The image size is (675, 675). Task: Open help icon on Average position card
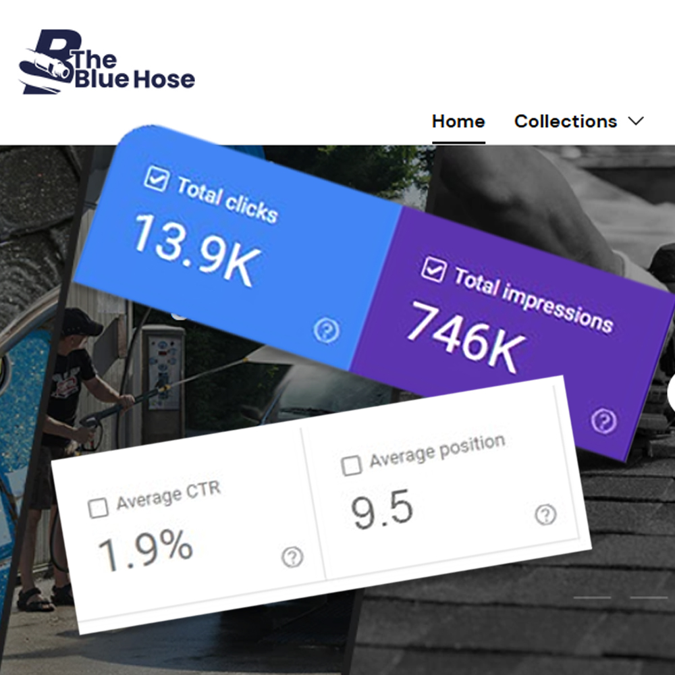click(546, 514)
